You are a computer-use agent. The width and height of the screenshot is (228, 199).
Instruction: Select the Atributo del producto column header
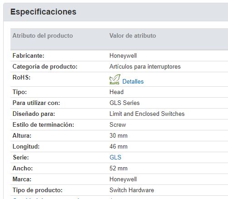(43, 36)
